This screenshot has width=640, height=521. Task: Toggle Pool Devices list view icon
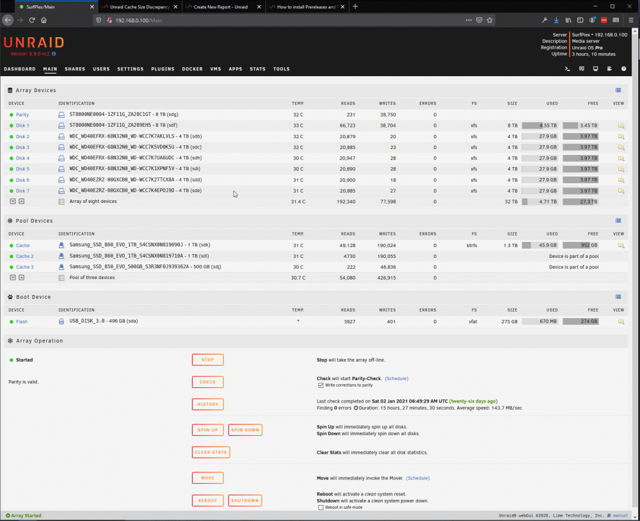[x=618, y=221]
